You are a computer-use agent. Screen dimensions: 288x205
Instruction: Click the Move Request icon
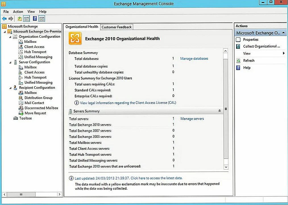pyautogui.click(x=21, y=113)
